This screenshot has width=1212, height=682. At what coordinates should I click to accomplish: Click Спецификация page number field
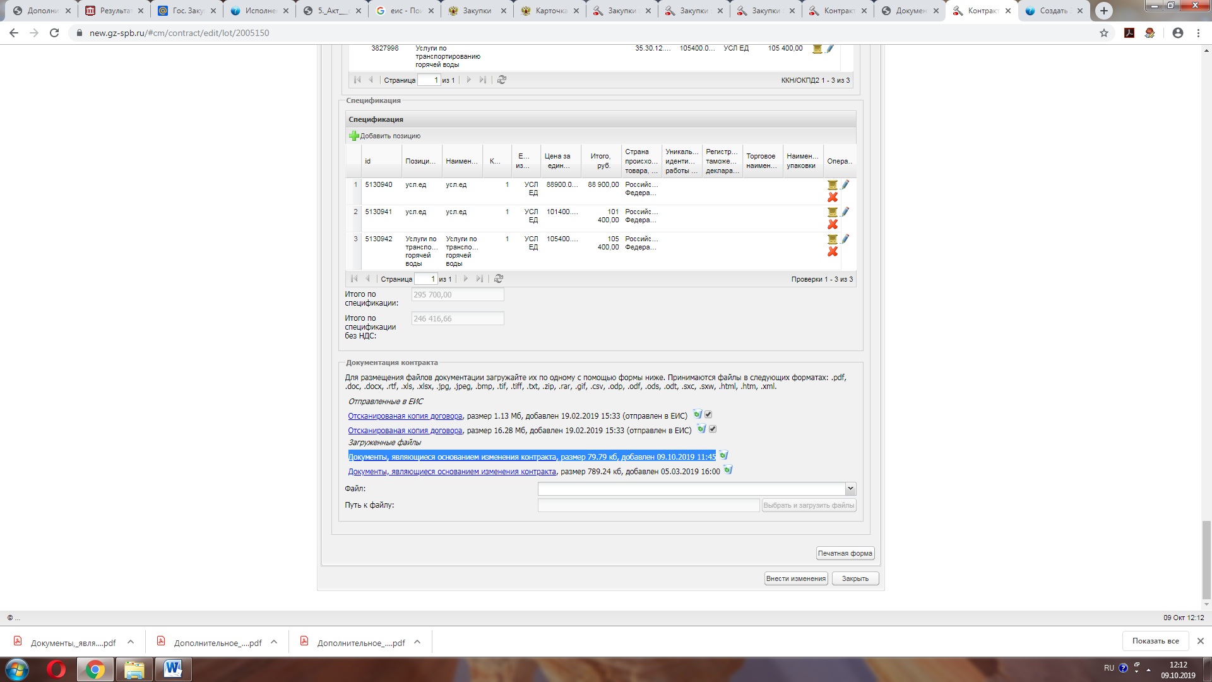426,279
